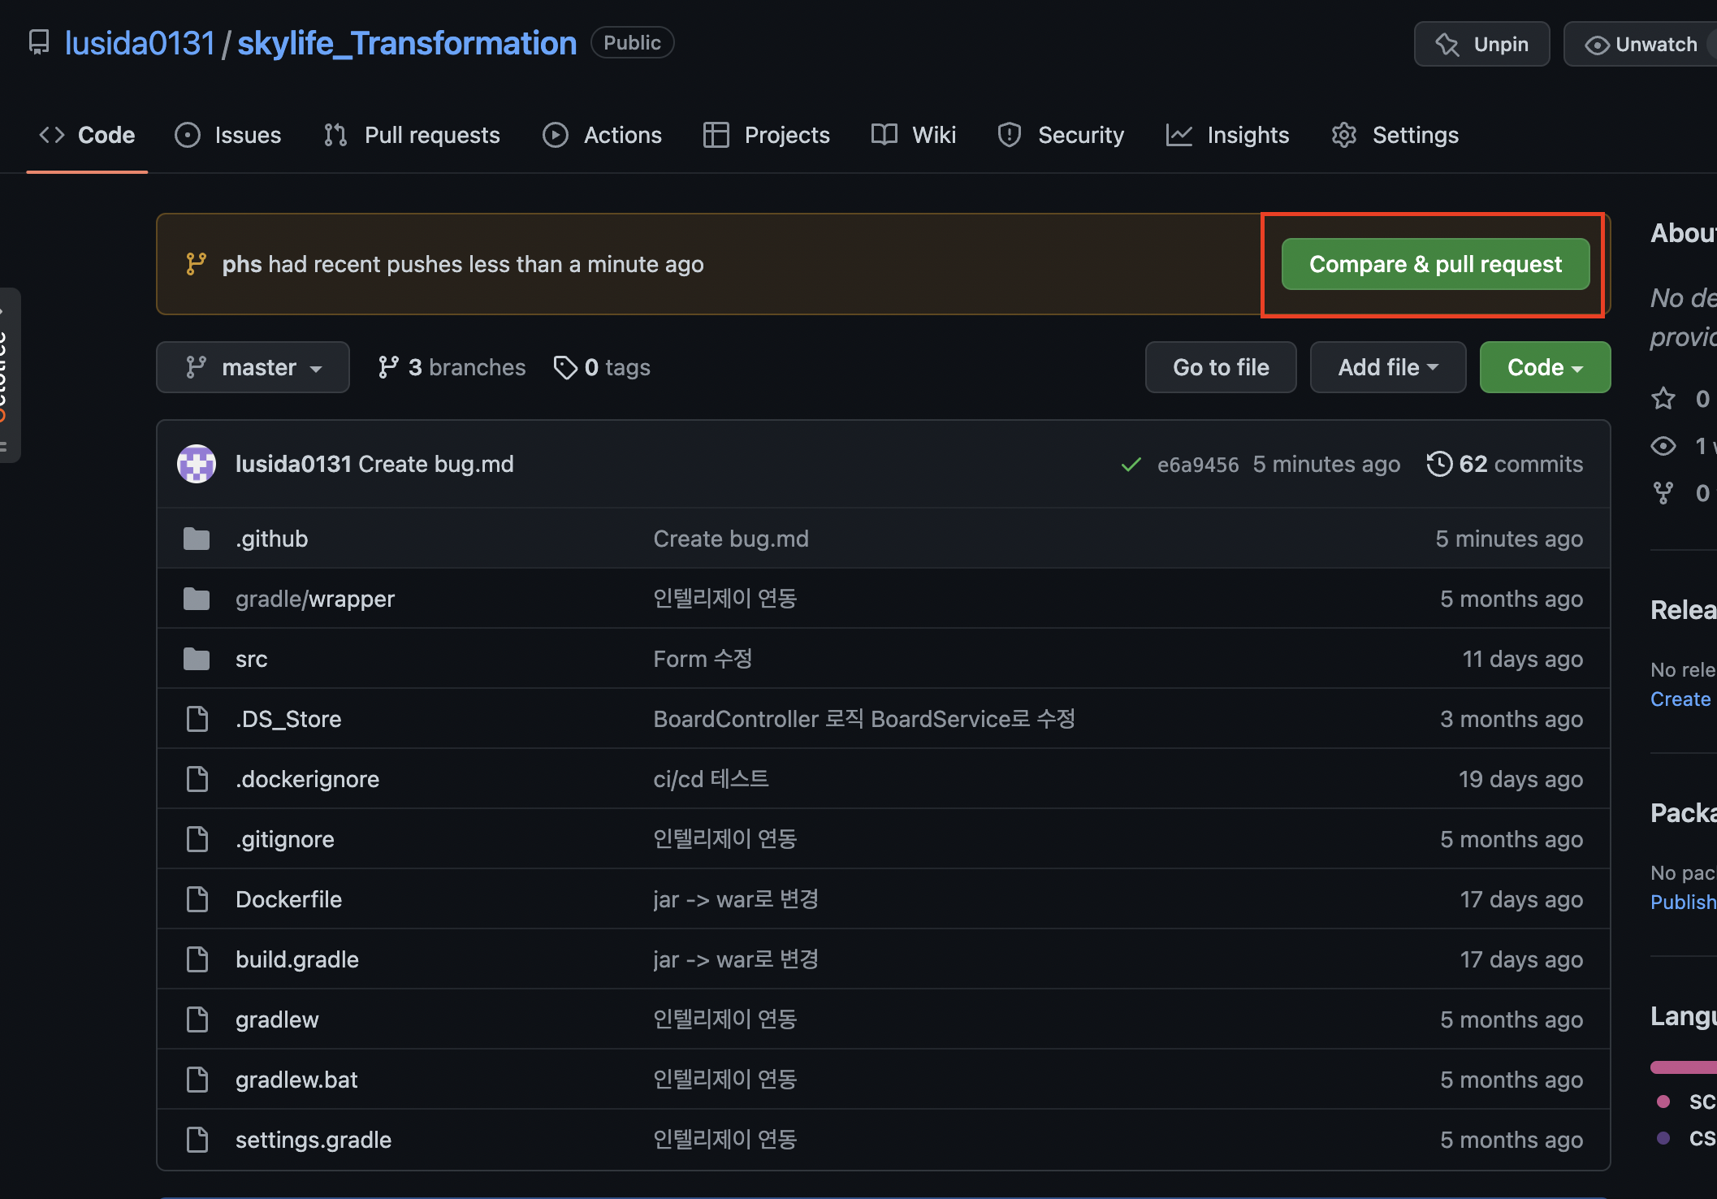The image size is (1717, 1199).
Task: Click the tag icon next to 0 tags
Action: [x=564, y=367]
